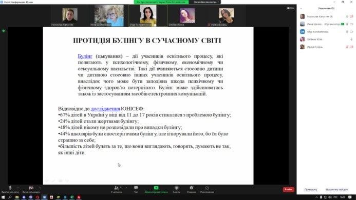Switch view using the Вид button
This screenshot has width=356, height=200.
pyautogui.click(x=291, y=8)
